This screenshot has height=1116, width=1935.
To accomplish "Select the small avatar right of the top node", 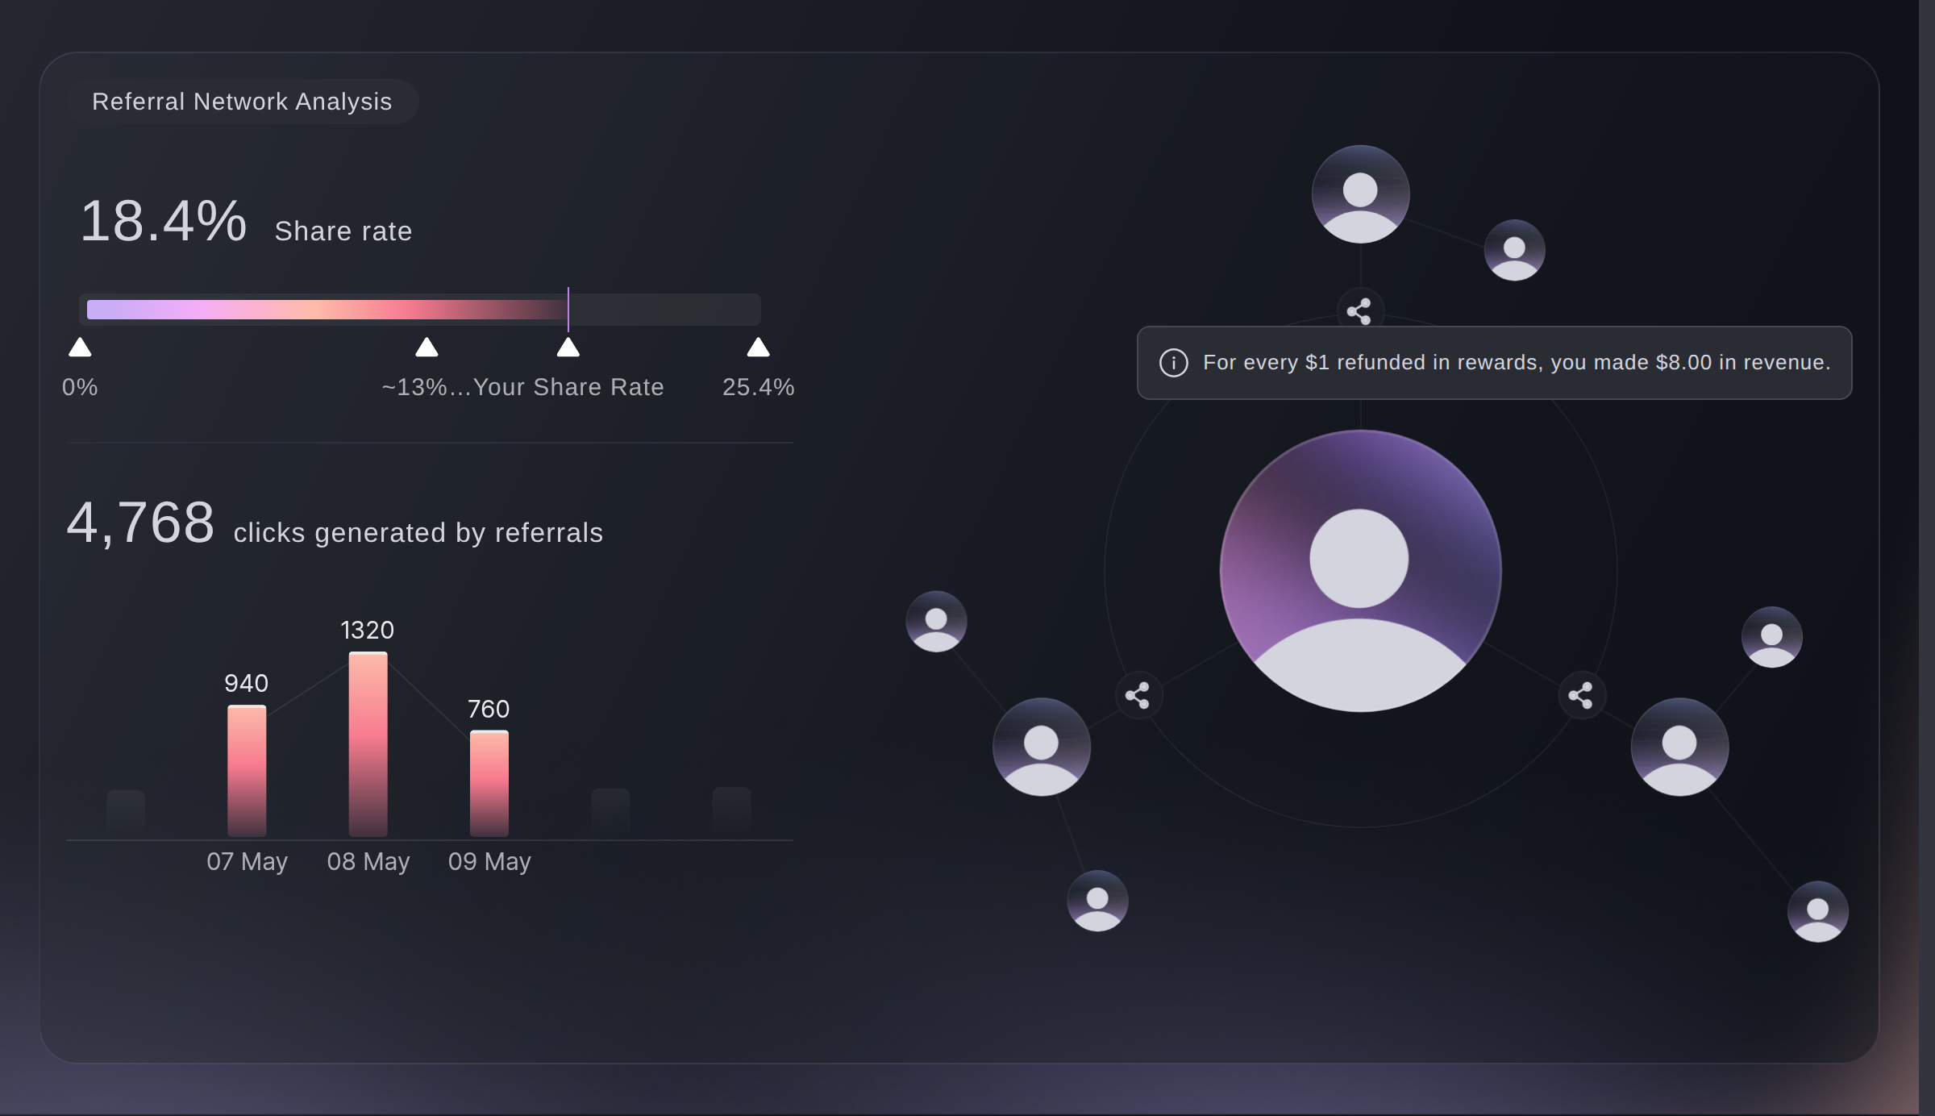I will [1514, 250].
